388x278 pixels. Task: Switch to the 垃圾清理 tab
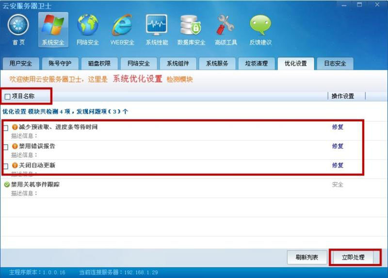[257, 64]
